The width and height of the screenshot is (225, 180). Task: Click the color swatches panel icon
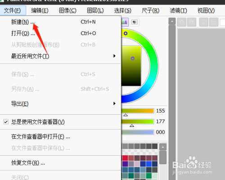tap(125, 22)
